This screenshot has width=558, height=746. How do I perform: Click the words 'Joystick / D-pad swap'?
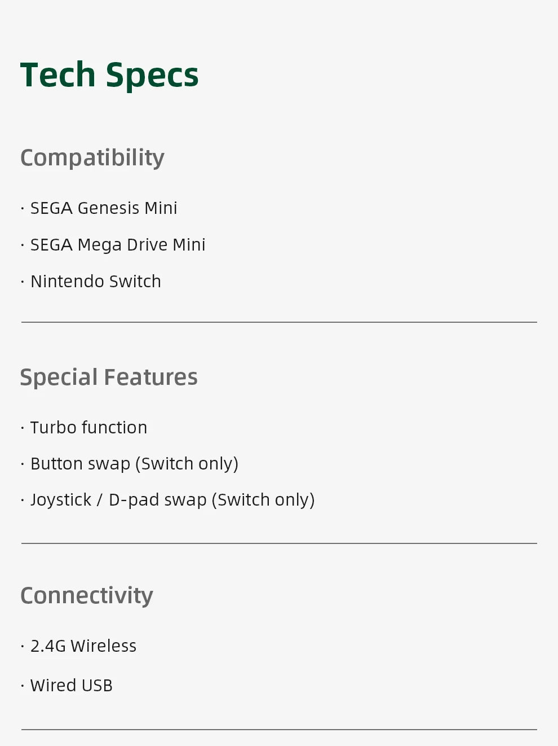(118, 500)
